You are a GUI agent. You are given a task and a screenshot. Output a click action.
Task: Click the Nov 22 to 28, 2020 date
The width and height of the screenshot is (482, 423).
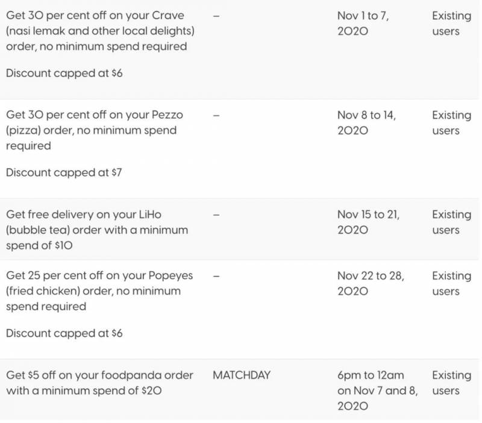tap(370, 284)
